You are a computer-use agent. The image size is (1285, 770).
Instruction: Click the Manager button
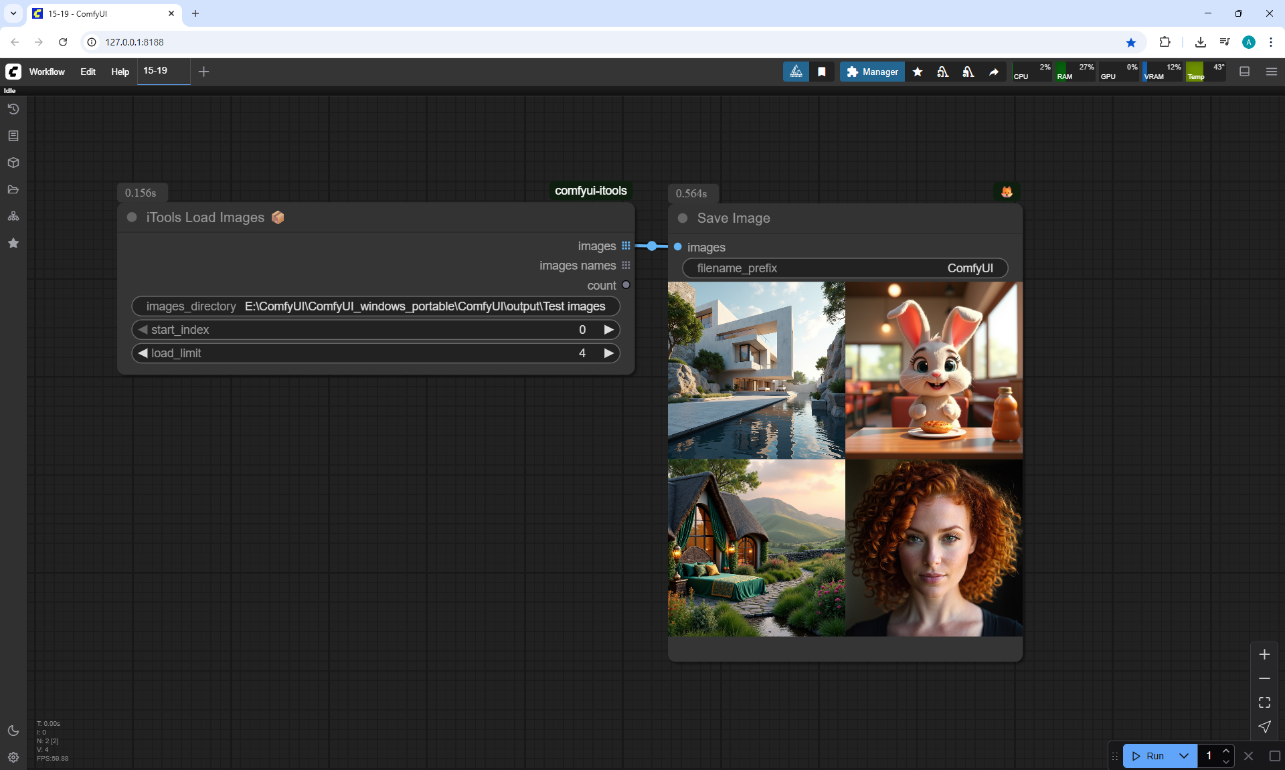pyautogui.click(x=872, y=72)
